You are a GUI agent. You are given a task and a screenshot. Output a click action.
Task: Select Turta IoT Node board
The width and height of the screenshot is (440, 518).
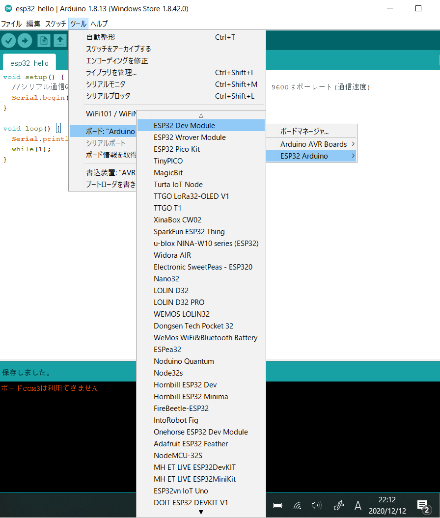[201, 184]
